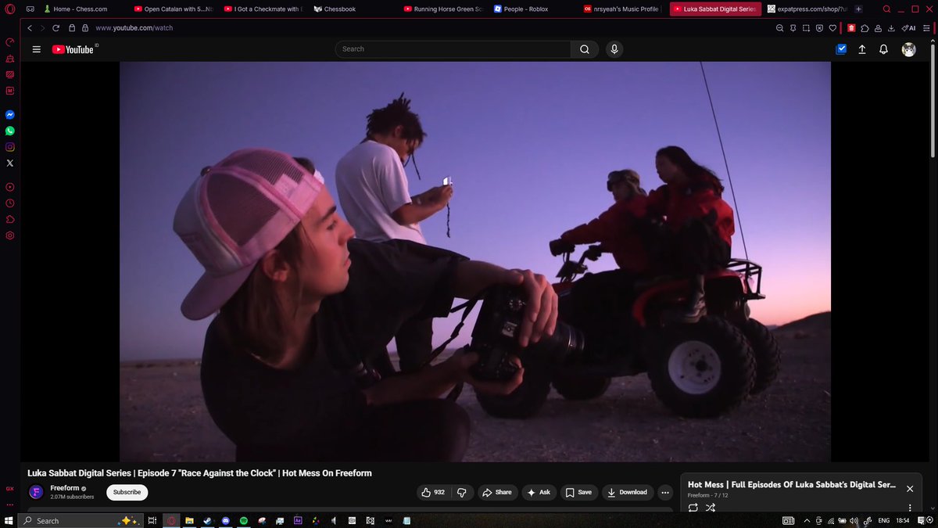The image size is (938, 528).
Task: Open the Opera AI button
Action: (x=908, y=27)
